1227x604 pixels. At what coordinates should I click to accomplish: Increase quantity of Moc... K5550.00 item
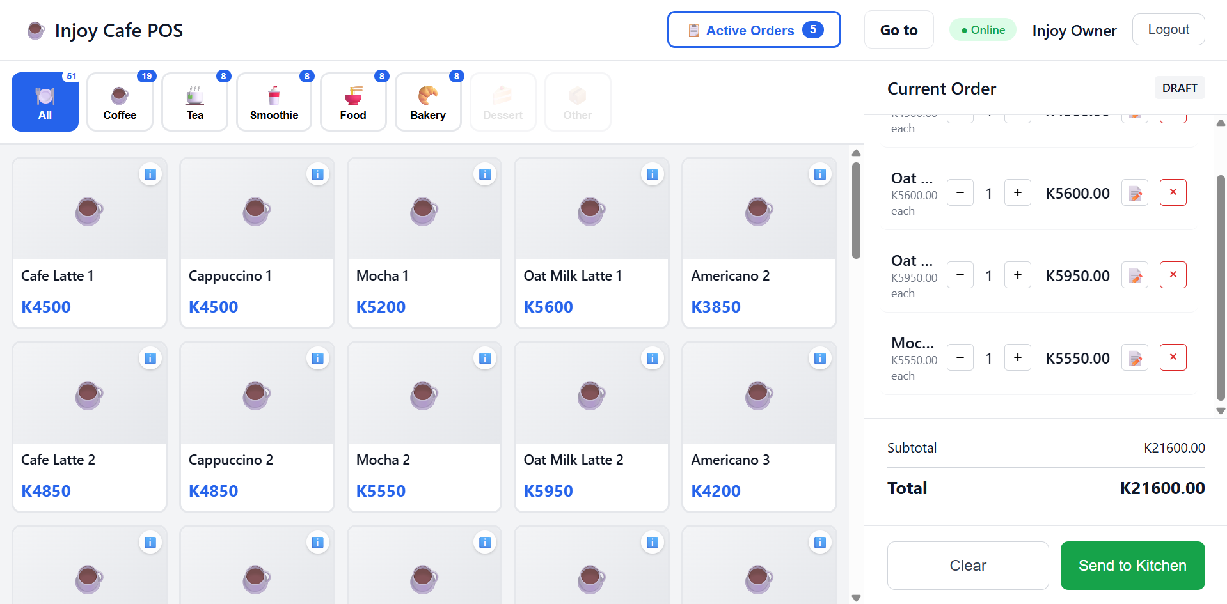[1018, 357]
